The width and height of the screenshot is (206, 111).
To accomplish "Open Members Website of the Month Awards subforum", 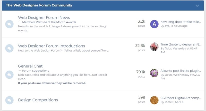I will pyautogui.click(x=49, y=22).
